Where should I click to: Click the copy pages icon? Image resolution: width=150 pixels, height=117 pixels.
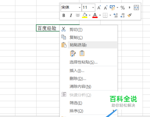click(64, 37)
